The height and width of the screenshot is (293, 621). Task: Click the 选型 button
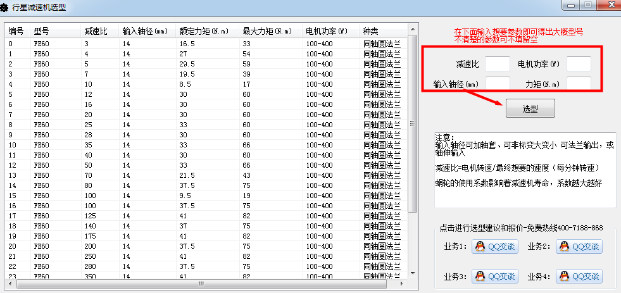pos(530,108)
